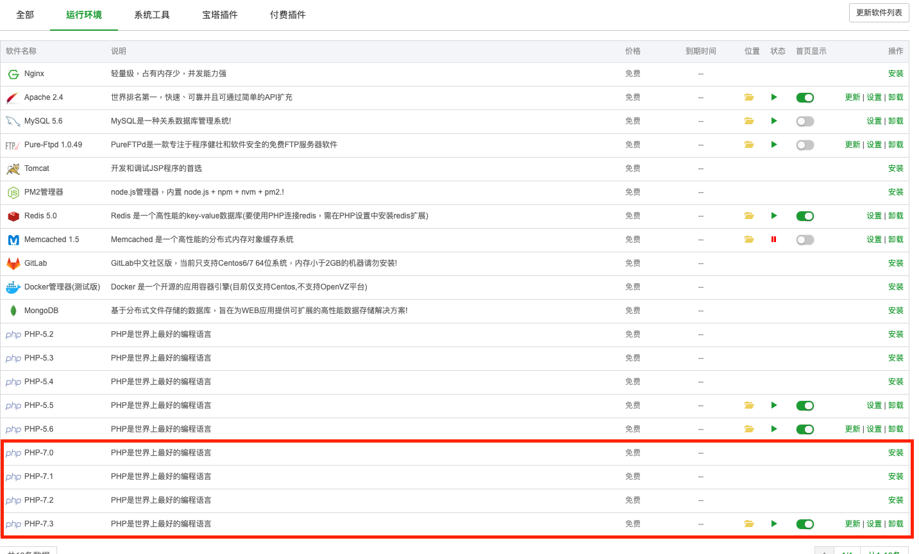Disable PHP-7.3 homepage display toggle
The width and height of the screenshot is (919, 554).
tap(805, 525)
